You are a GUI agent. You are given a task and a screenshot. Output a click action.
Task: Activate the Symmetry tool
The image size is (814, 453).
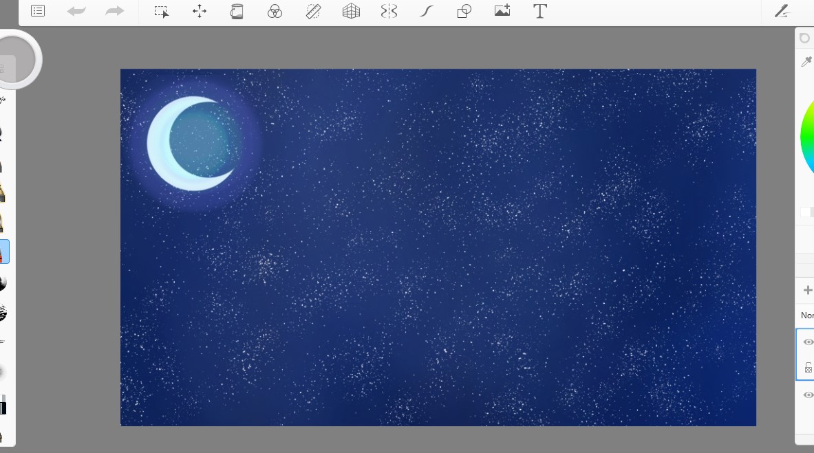pyautogui.click(x=389, y=11)
